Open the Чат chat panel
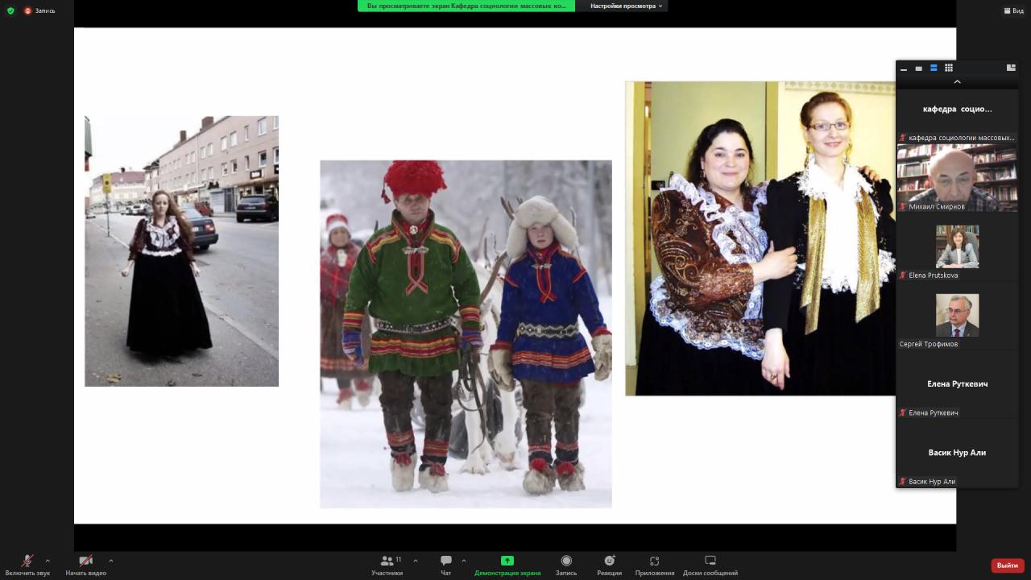Image resolution: width=1031 pixels, height=580 pixels. 445,564
